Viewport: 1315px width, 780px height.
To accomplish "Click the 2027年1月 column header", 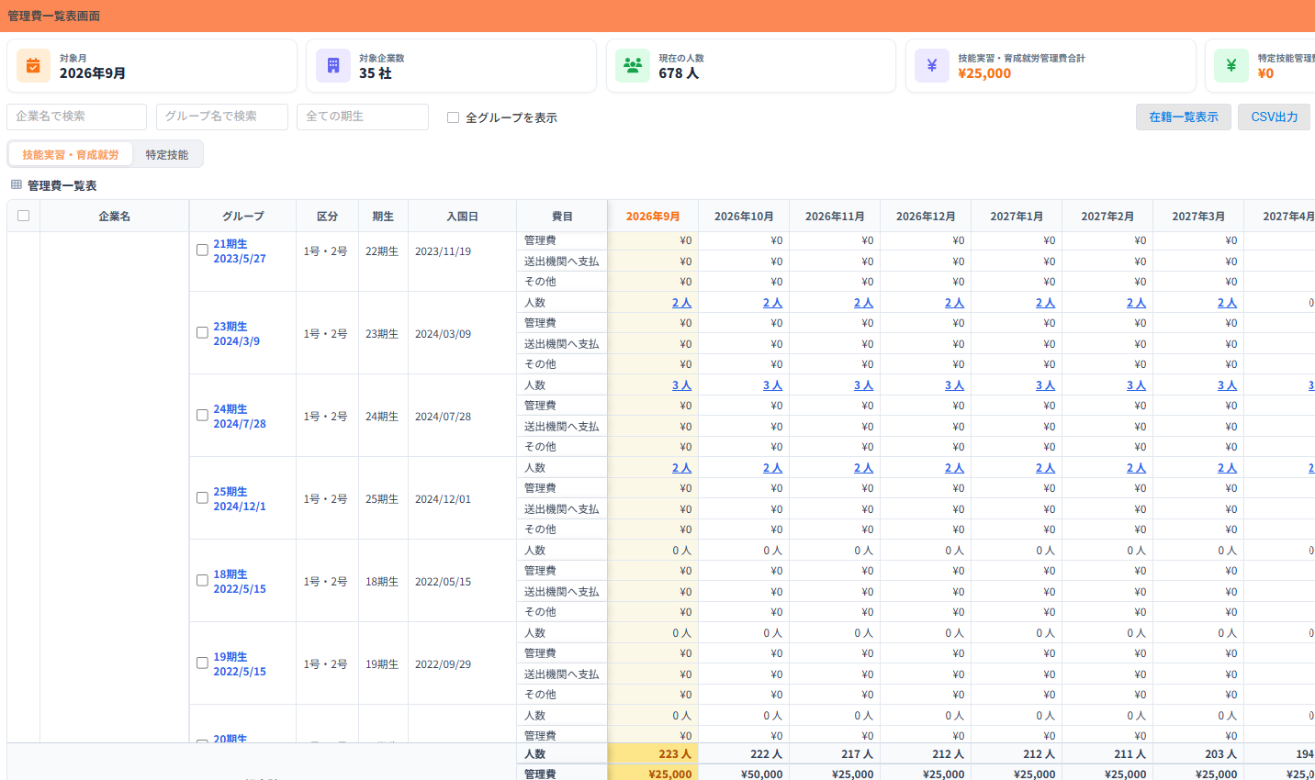I will (1017, 217).
